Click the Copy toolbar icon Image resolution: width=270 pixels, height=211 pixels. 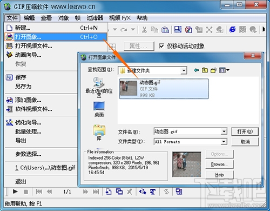pos(154,30)
